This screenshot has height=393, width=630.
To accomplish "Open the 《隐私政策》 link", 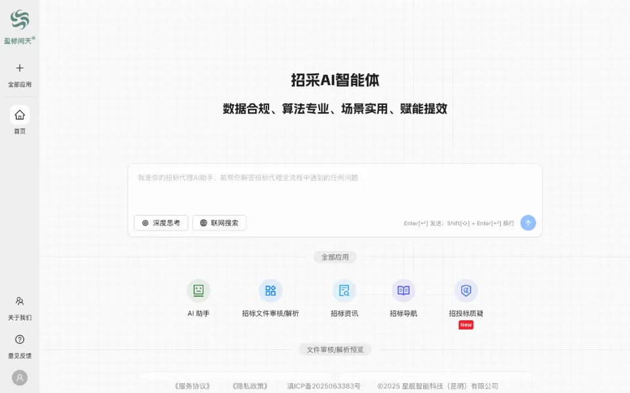I will pyautogui.click(x=250, y=386).
